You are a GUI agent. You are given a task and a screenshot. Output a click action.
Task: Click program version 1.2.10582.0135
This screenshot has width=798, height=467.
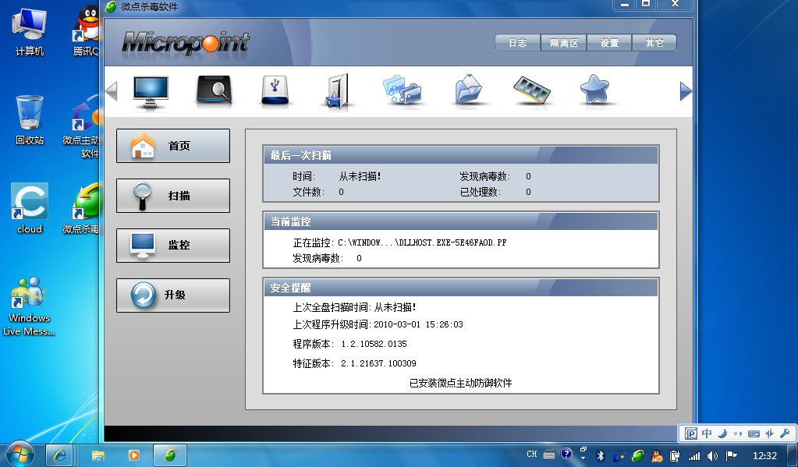(x=374, y=344)
